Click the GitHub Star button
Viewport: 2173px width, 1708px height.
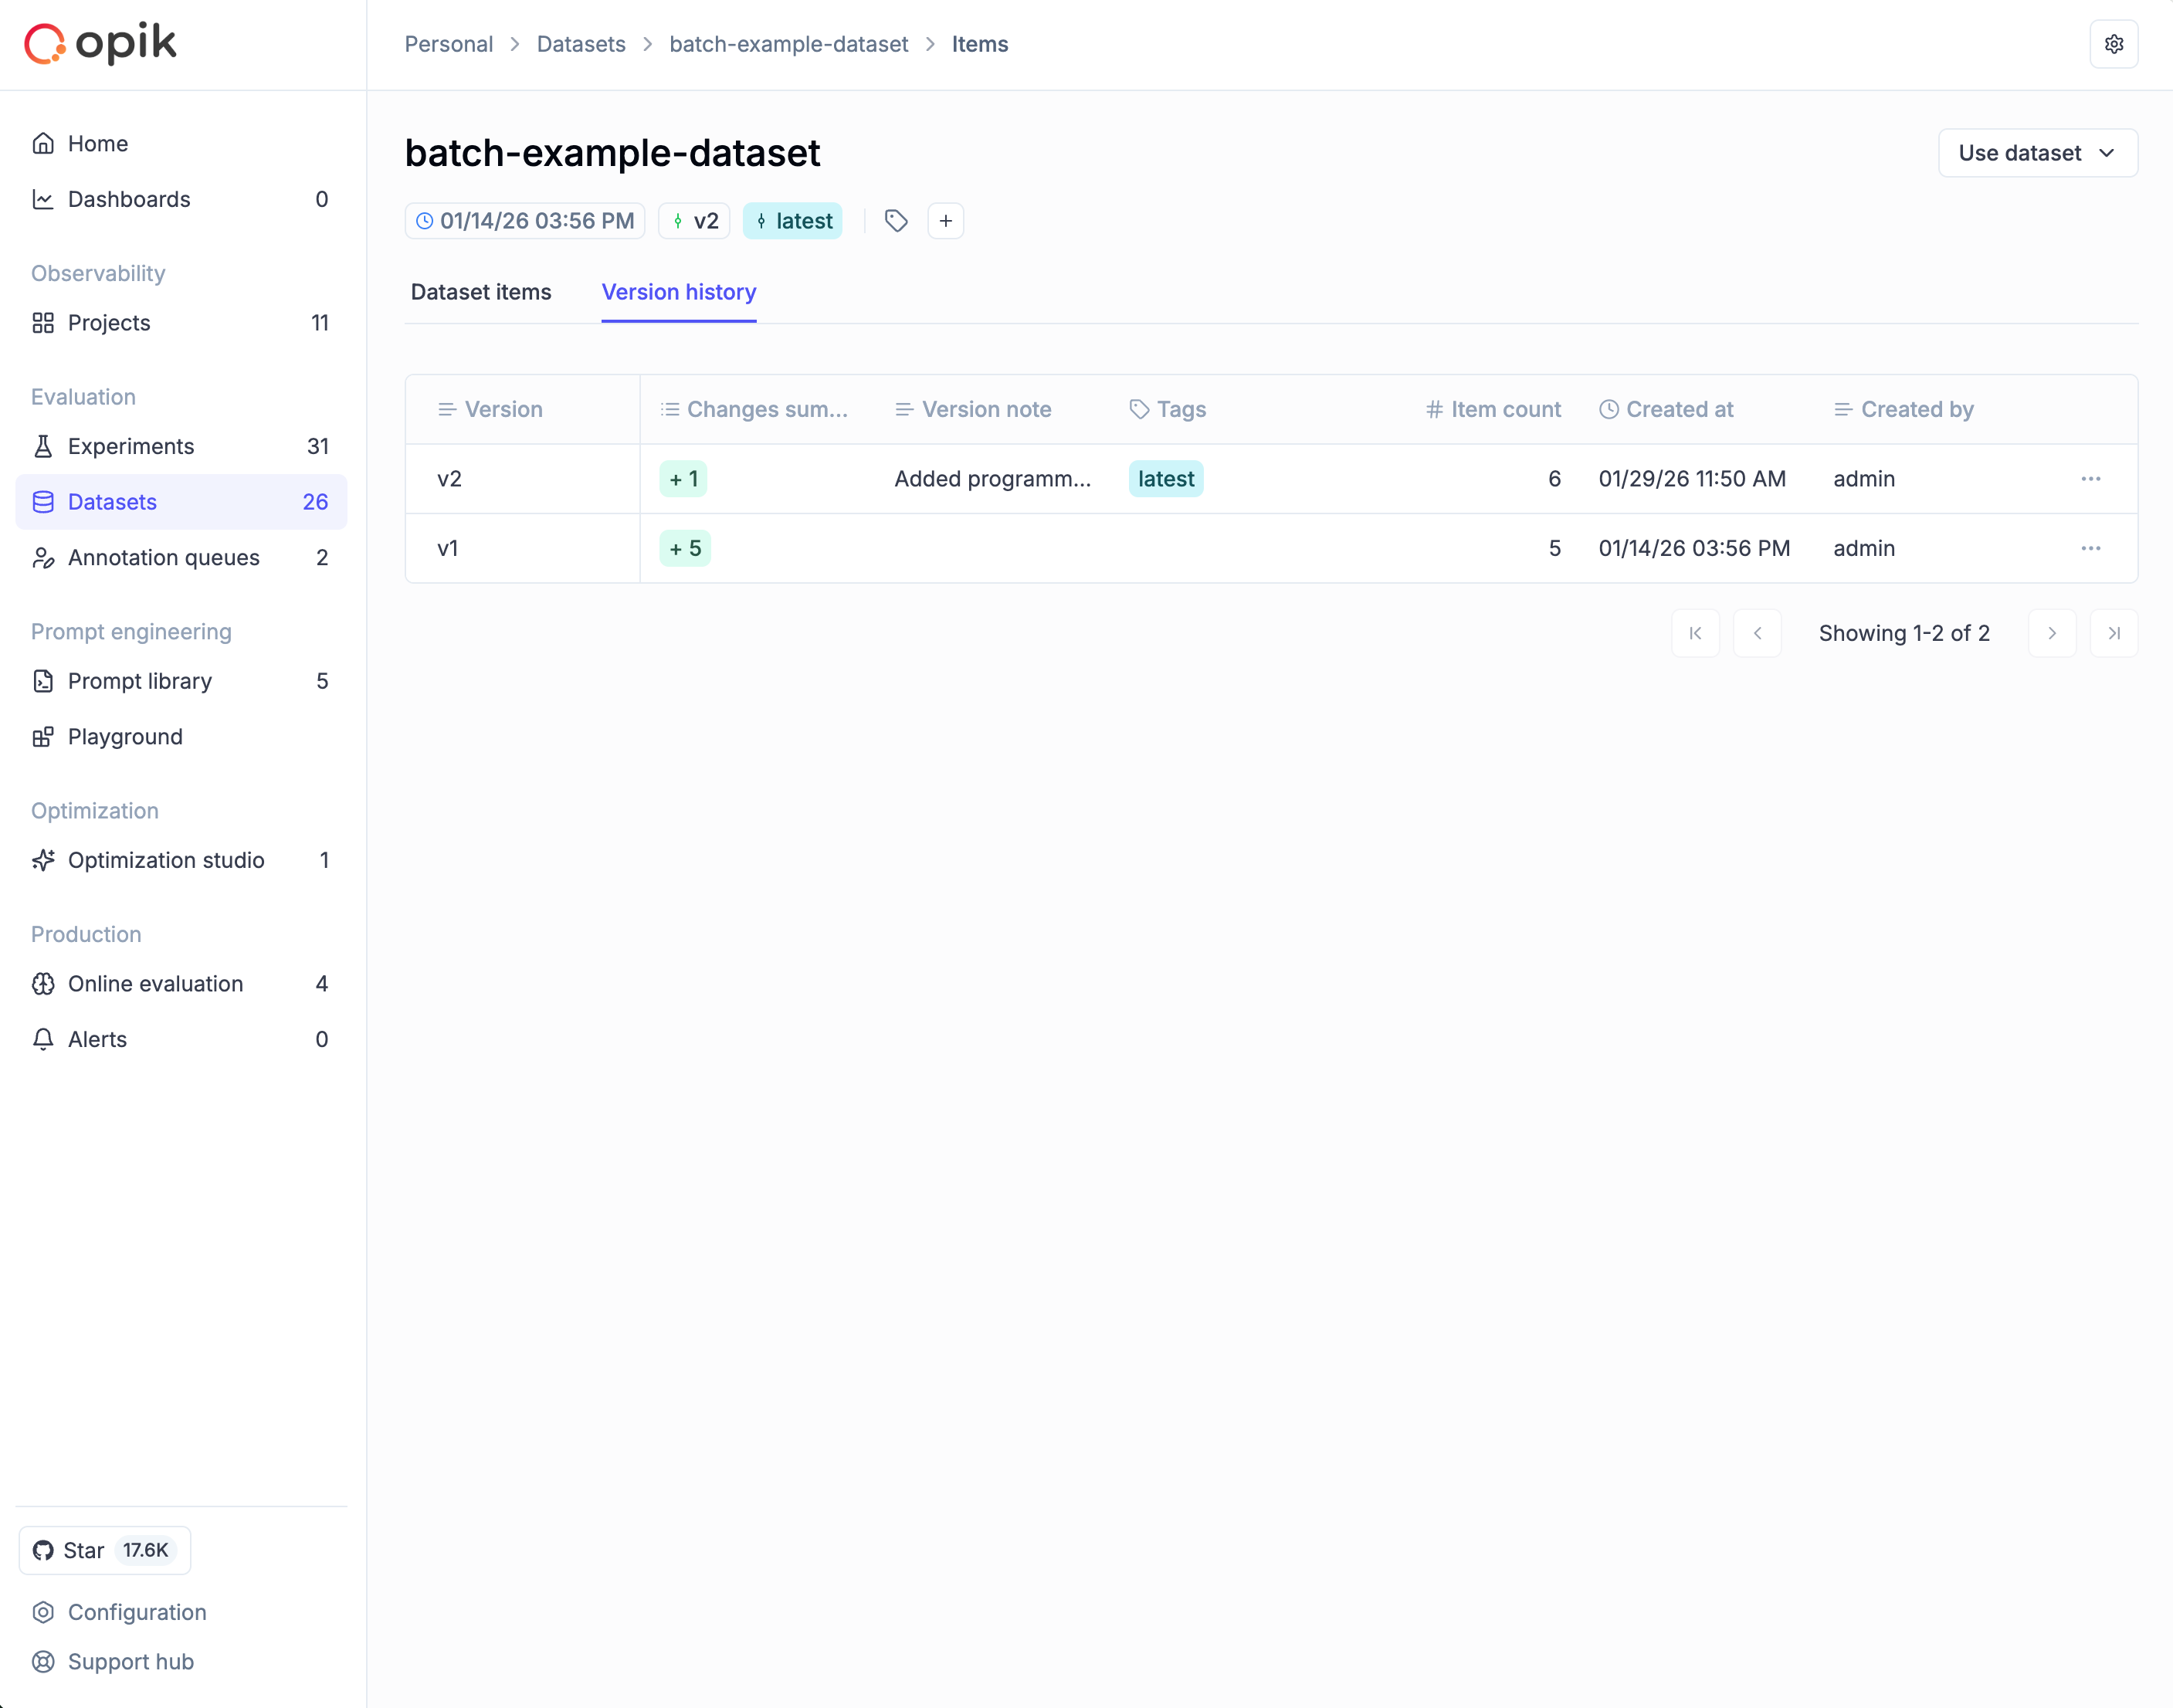click(105, 1550)
